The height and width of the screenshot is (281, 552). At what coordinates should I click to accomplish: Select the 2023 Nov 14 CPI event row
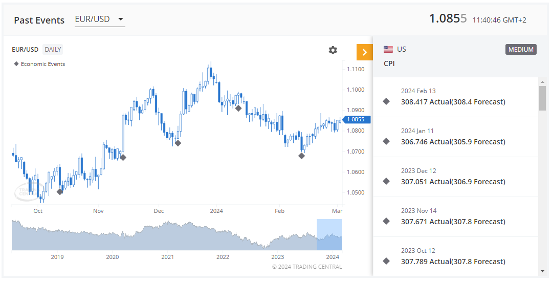tap(455, 217)
